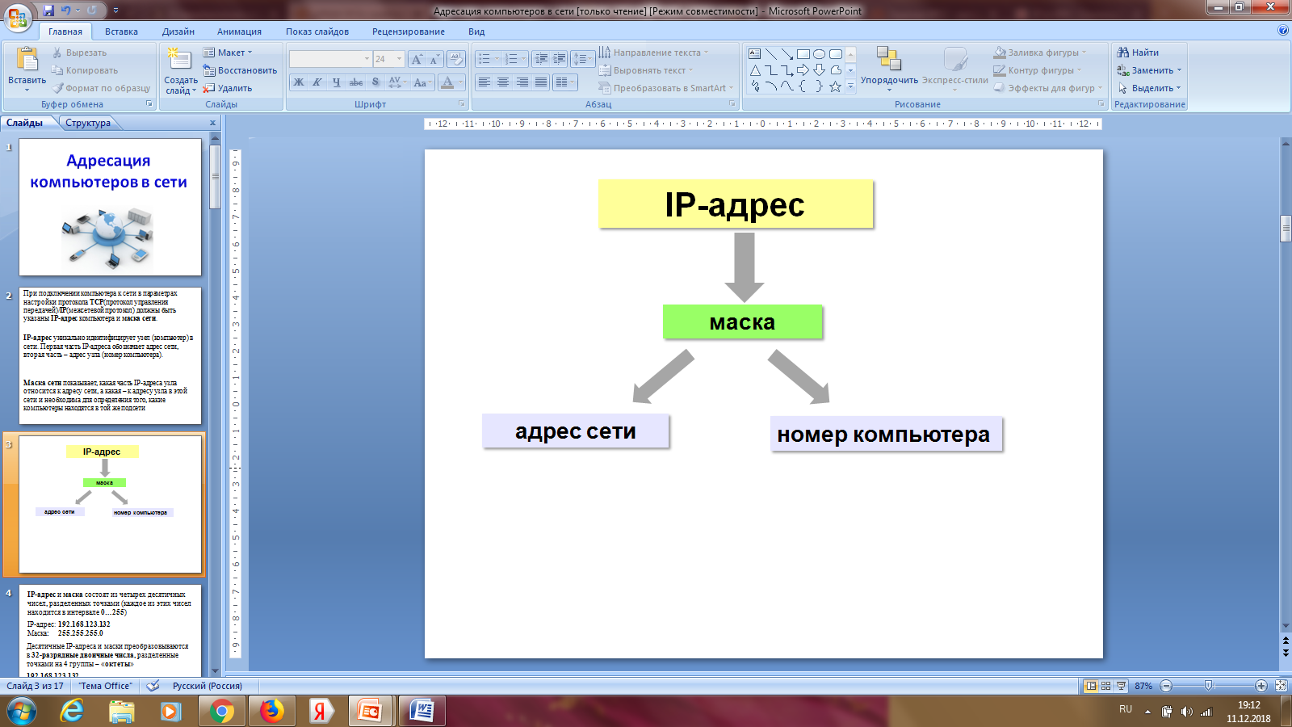Toggle Align Text Right
Screen dimensions: 1292x727
[522, 82]
